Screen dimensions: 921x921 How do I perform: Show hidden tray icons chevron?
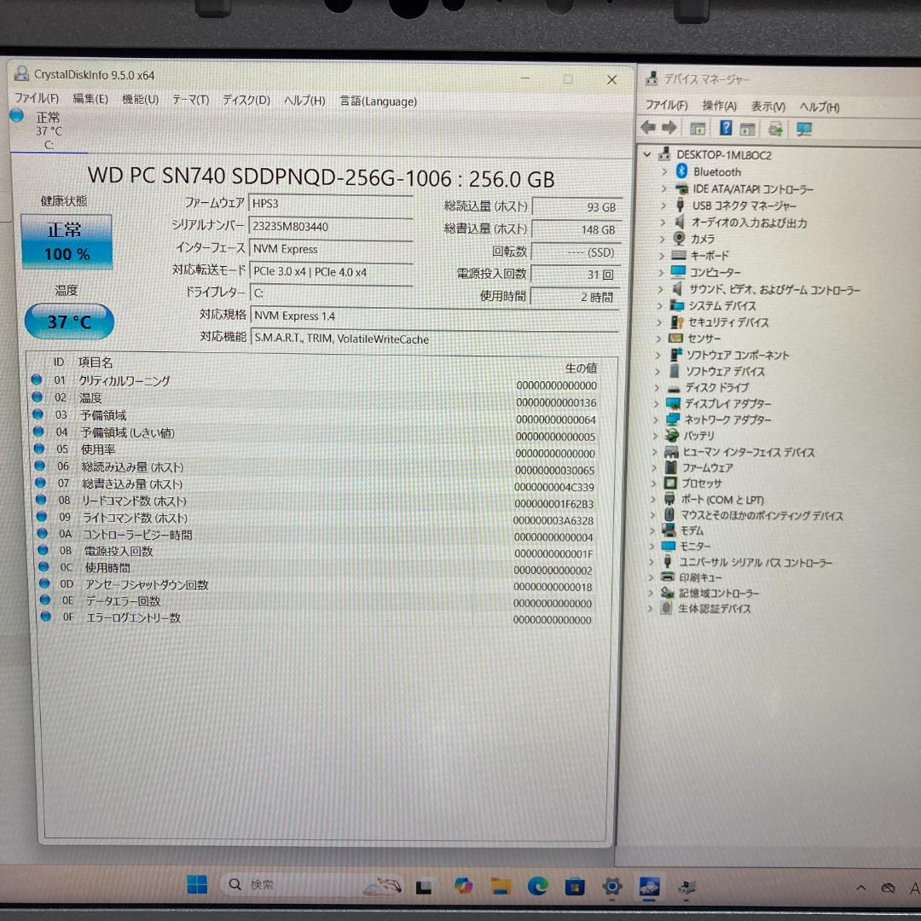tap(861, 888)
